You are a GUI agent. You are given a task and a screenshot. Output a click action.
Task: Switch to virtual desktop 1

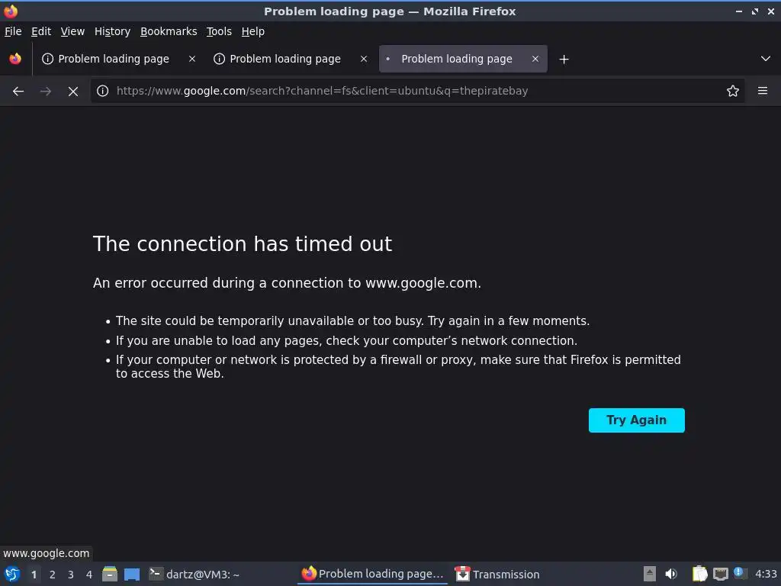(34, 575)
